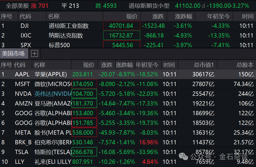The width and height of the screenshot is (256, 167).
Task: Select the AAPL 苹果 stock row
Action: tap(50, 74)
